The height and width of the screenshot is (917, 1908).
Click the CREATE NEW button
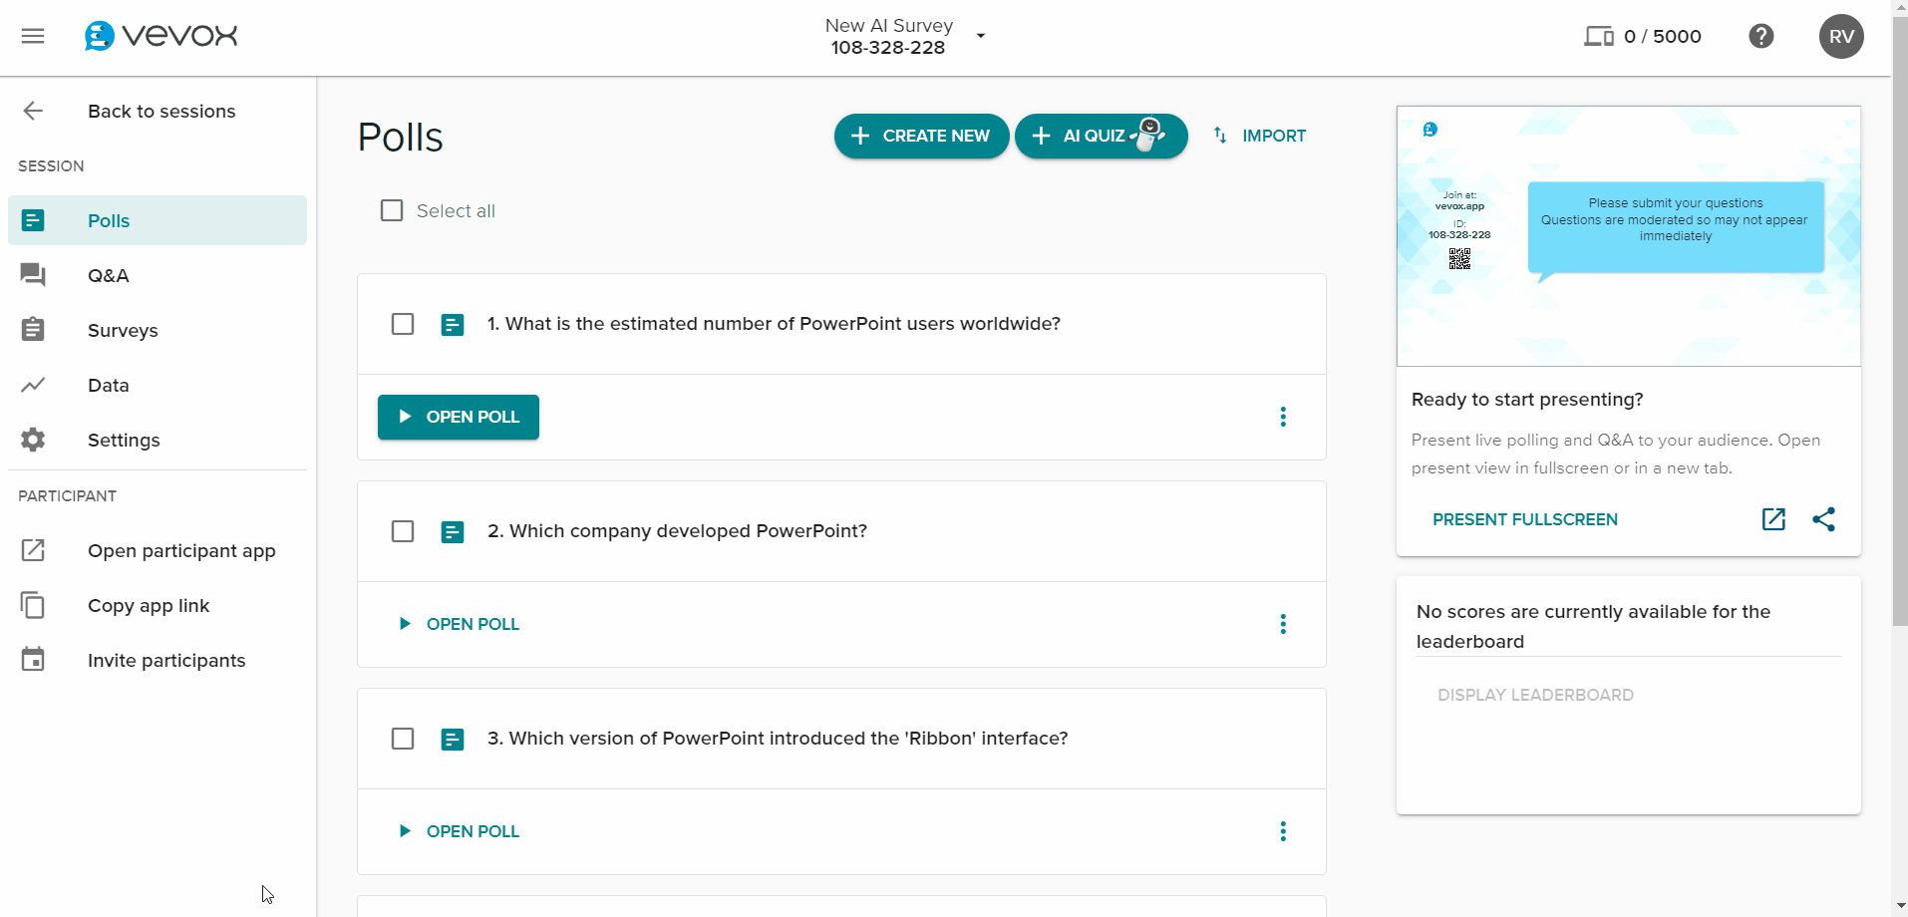(x=921, y=136)
